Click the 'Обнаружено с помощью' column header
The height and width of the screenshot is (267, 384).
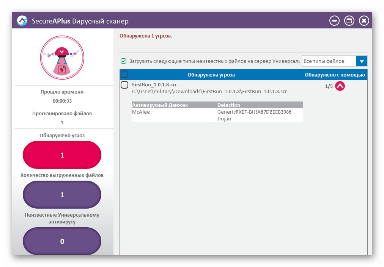[x=335, y=75]
